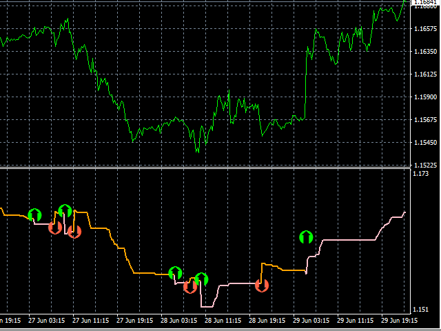Click the isolated green up arrow near 29 Jun 03:15
Viewport: 441px width, 331px height.
pos(306,237)
